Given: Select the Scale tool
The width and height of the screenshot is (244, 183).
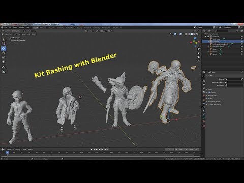Looking at the screenshot, I should (4, 57).
